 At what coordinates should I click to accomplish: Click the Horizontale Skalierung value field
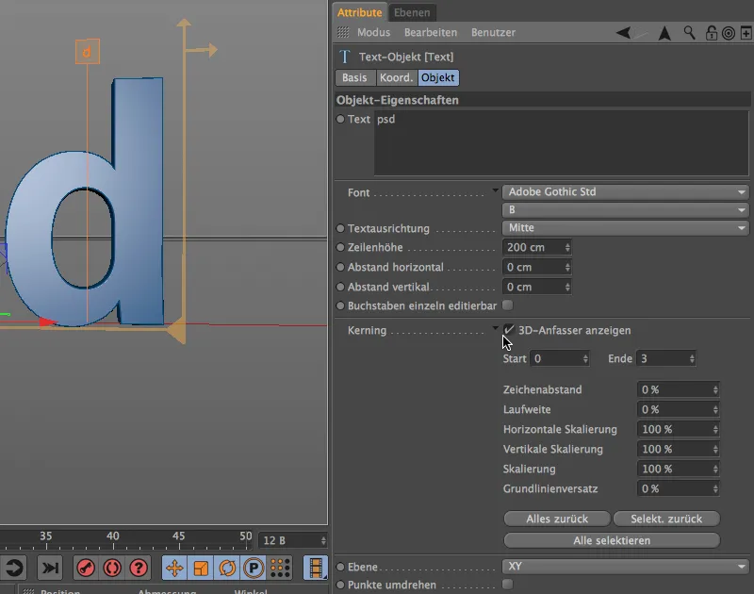pyautogui.click(x=678, y=429)
